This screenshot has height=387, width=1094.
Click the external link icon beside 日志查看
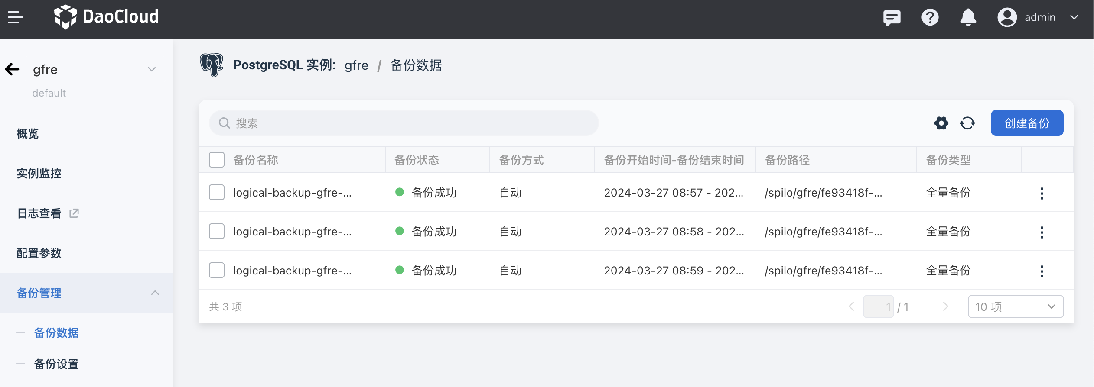74,213
